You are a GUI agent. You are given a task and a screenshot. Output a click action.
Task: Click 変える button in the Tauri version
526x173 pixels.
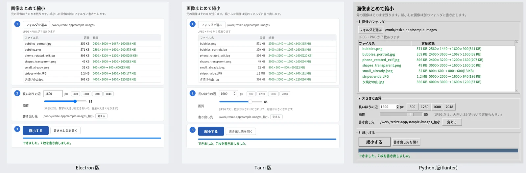[276, 117]
